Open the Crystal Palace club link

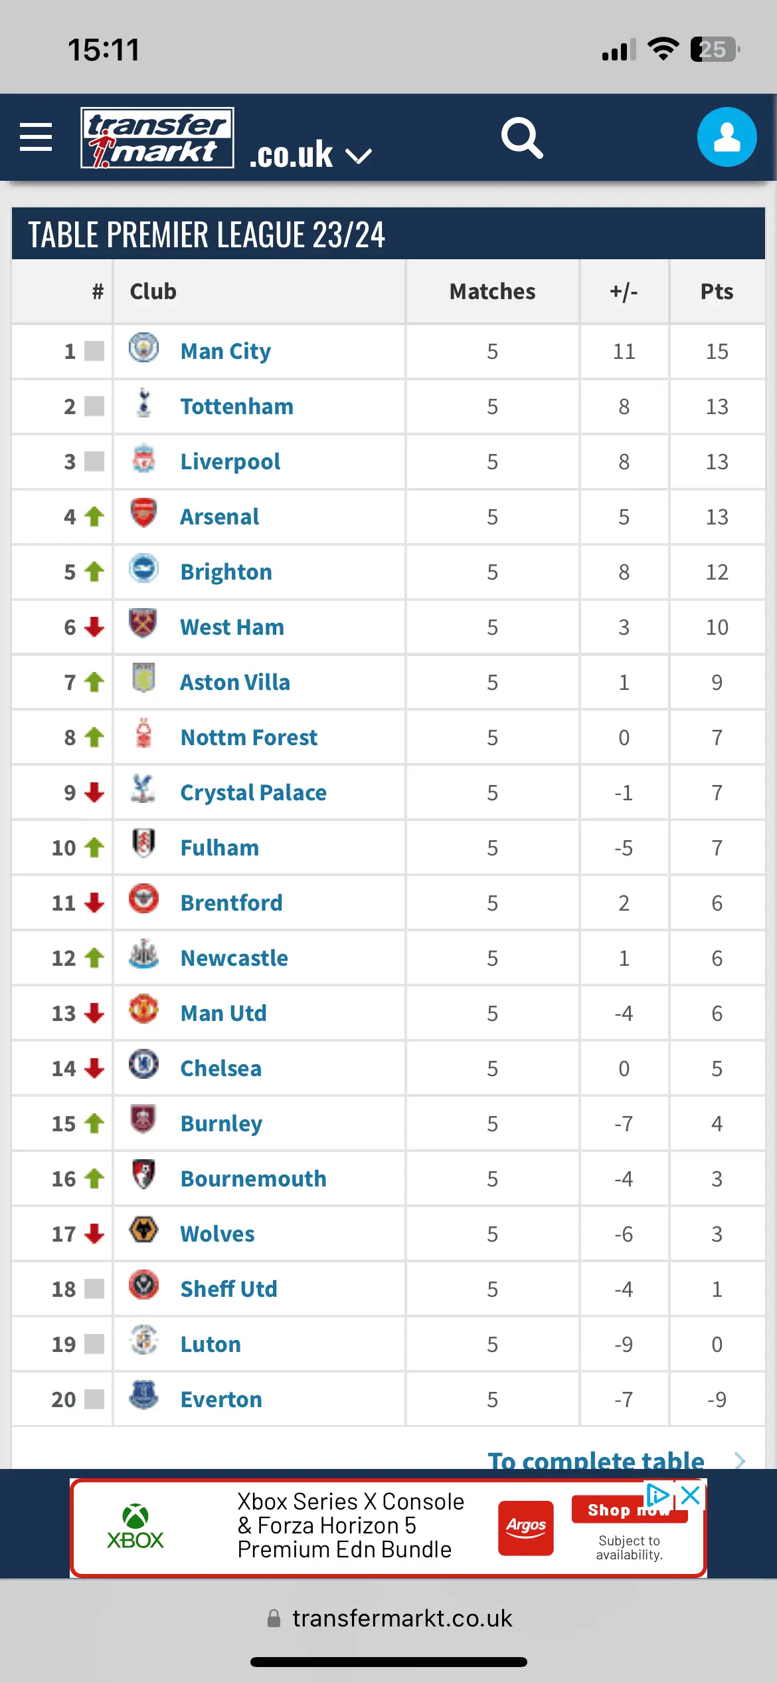point(253,792)
